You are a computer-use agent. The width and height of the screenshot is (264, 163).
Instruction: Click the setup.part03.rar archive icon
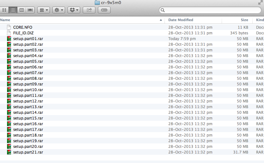tap(9, 50)
